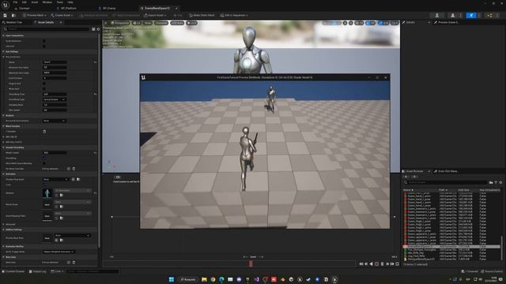Clear Blend Samples with the trash icon
Screen dimensions: 506x284
point(44,132)
